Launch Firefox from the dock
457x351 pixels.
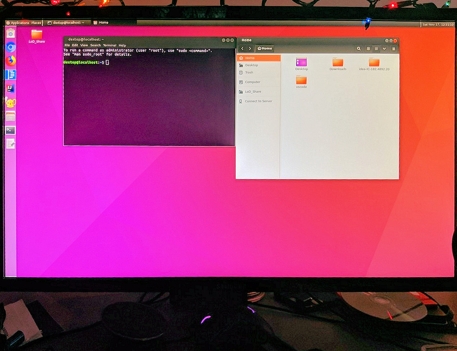pos(11,61)
